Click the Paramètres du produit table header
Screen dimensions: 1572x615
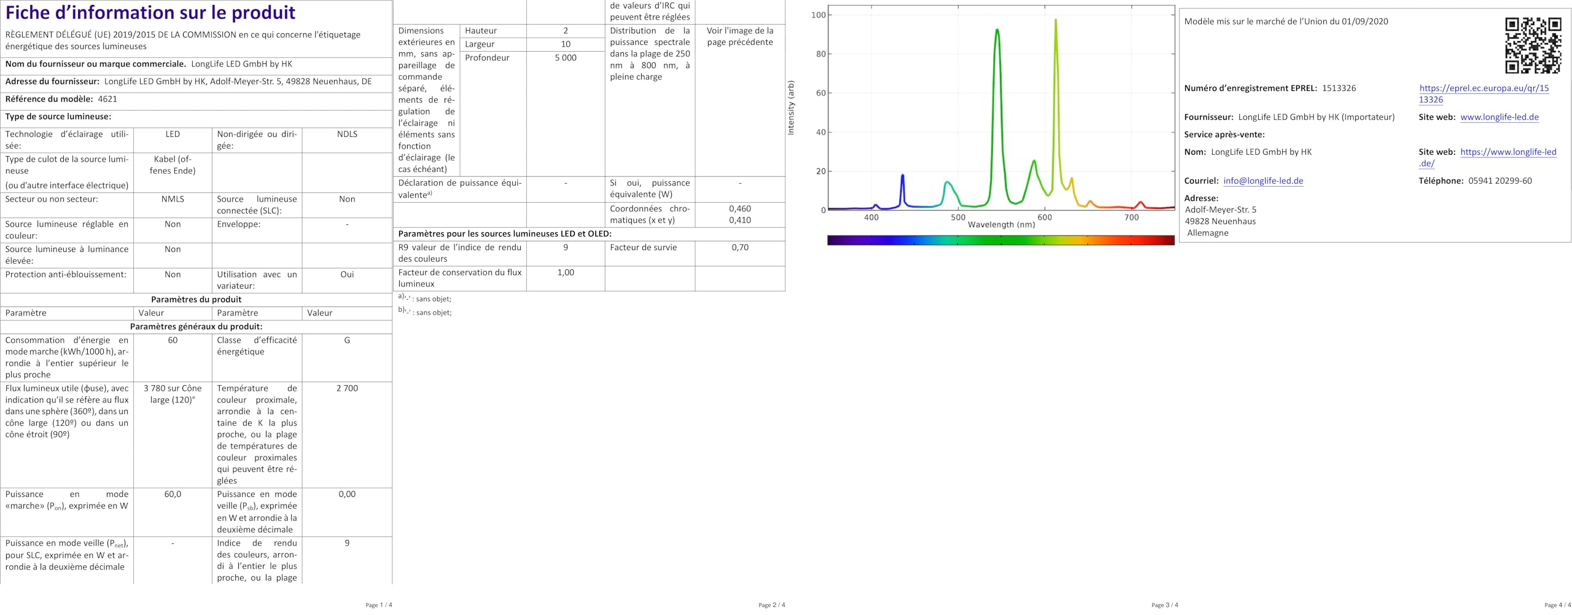[x=196, y=300]
